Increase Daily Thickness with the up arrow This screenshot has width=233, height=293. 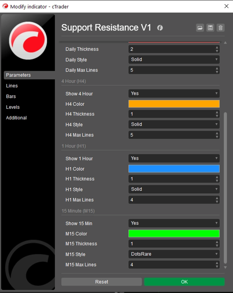217,48
